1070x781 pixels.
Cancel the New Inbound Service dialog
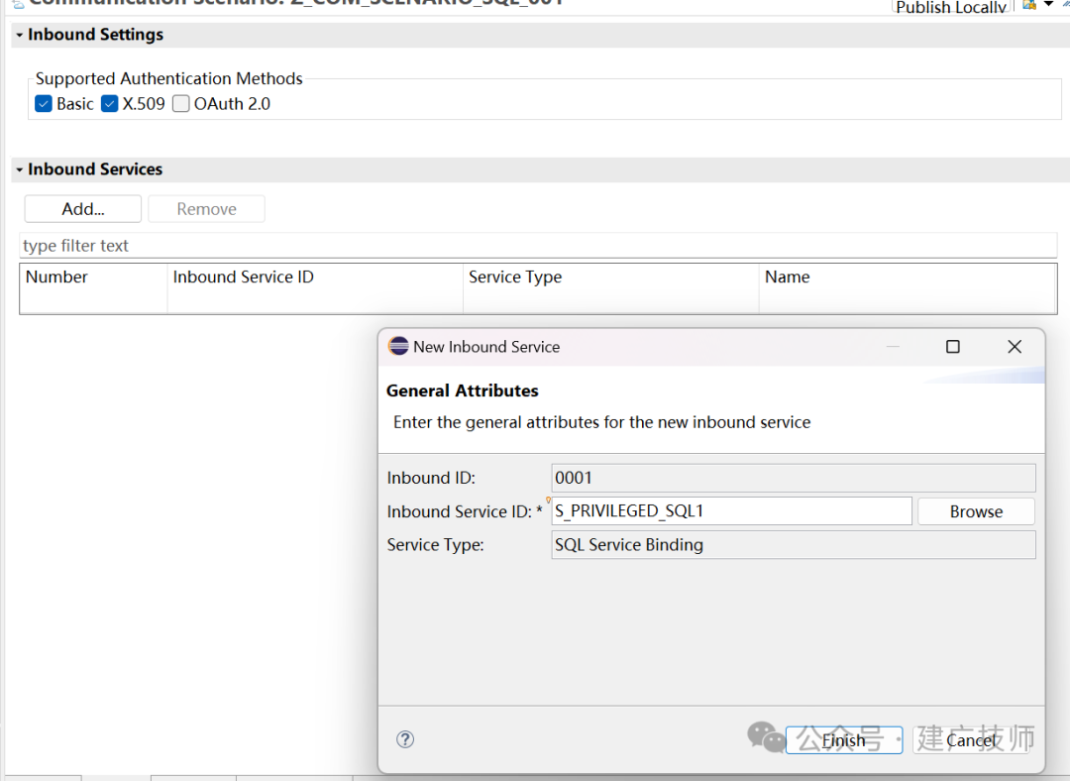coord(971,740)
